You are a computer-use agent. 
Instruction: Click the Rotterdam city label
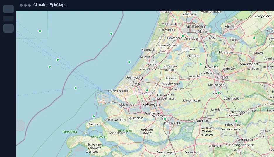pyautogui.click(x=152, y=104)
